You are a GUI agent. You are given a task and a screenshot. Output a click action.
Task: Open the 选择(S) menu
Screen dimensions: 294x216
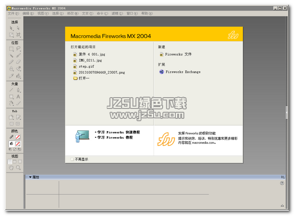[58, 14]
